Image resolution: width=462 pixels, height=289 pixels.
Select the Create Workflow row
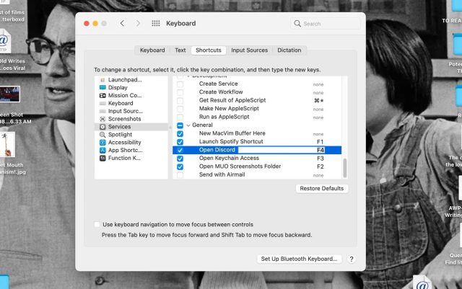coord(257,92)
